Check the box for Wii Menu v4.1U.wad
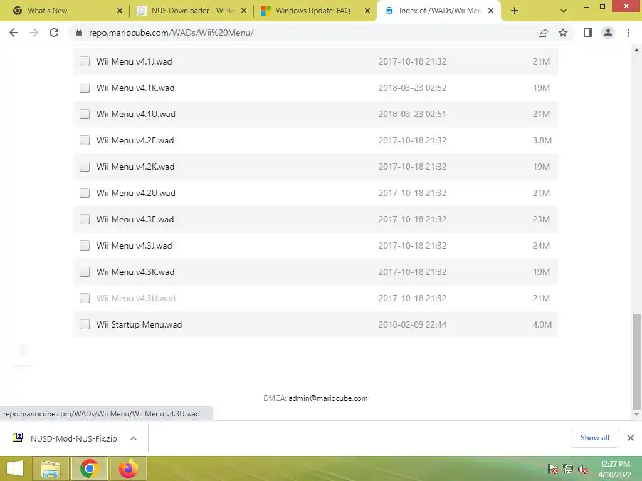 tap(85, 114)
